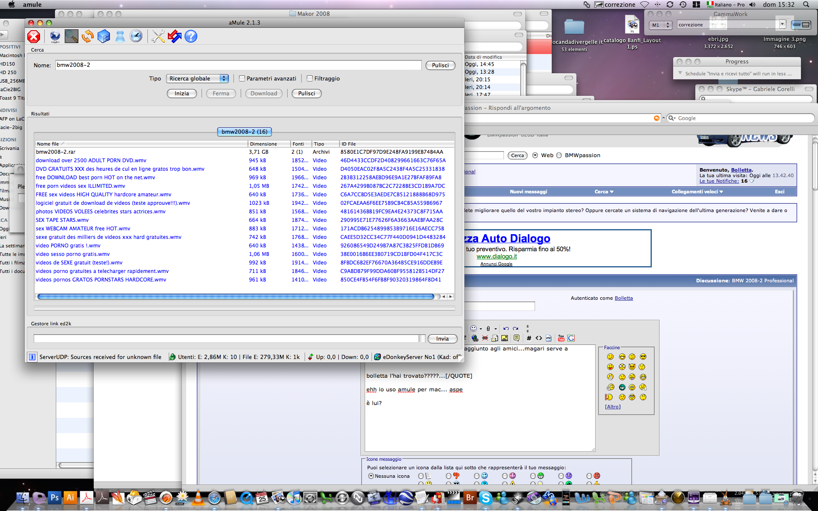Enable Parametri avanzati checkbox
818x511 pixels.
coord(242,78)
